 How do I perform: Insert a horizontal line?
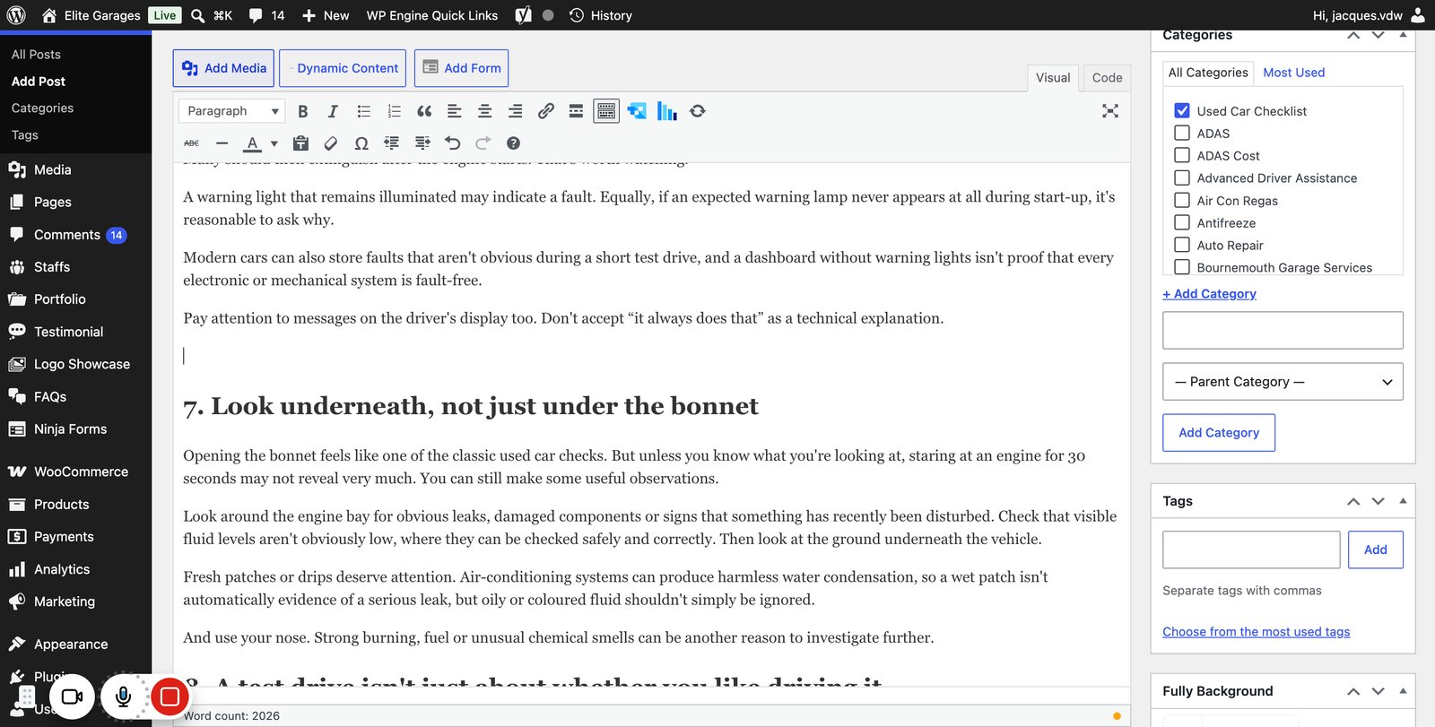[x=222, y=143]
